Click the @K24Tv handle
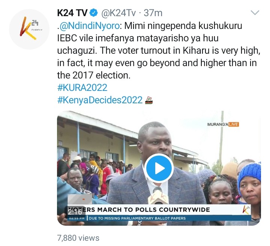This screenshot has width=270, height=246. tap(118, 13)
